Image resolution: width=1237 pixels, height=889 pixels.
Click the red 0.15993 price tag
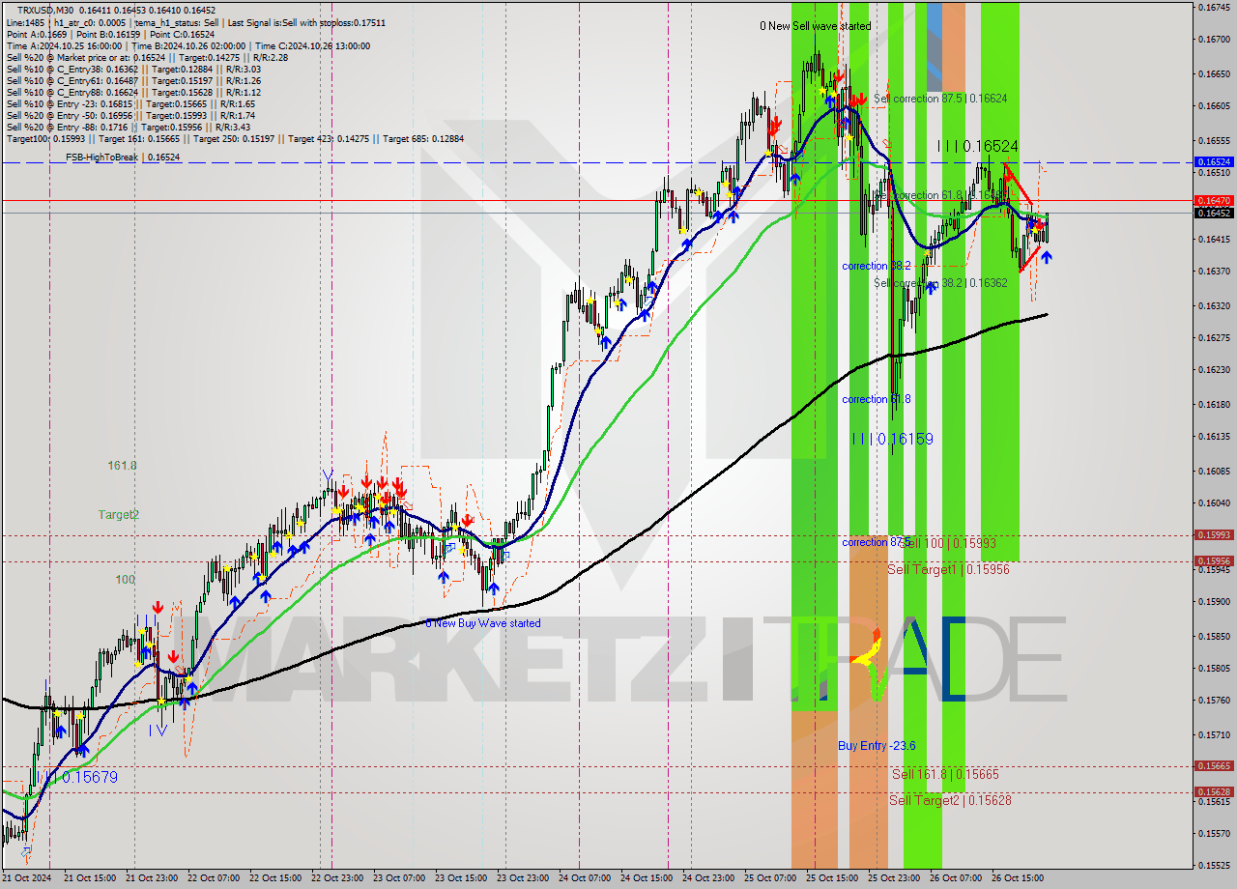pyautogui.click(x=1214, y=534)
